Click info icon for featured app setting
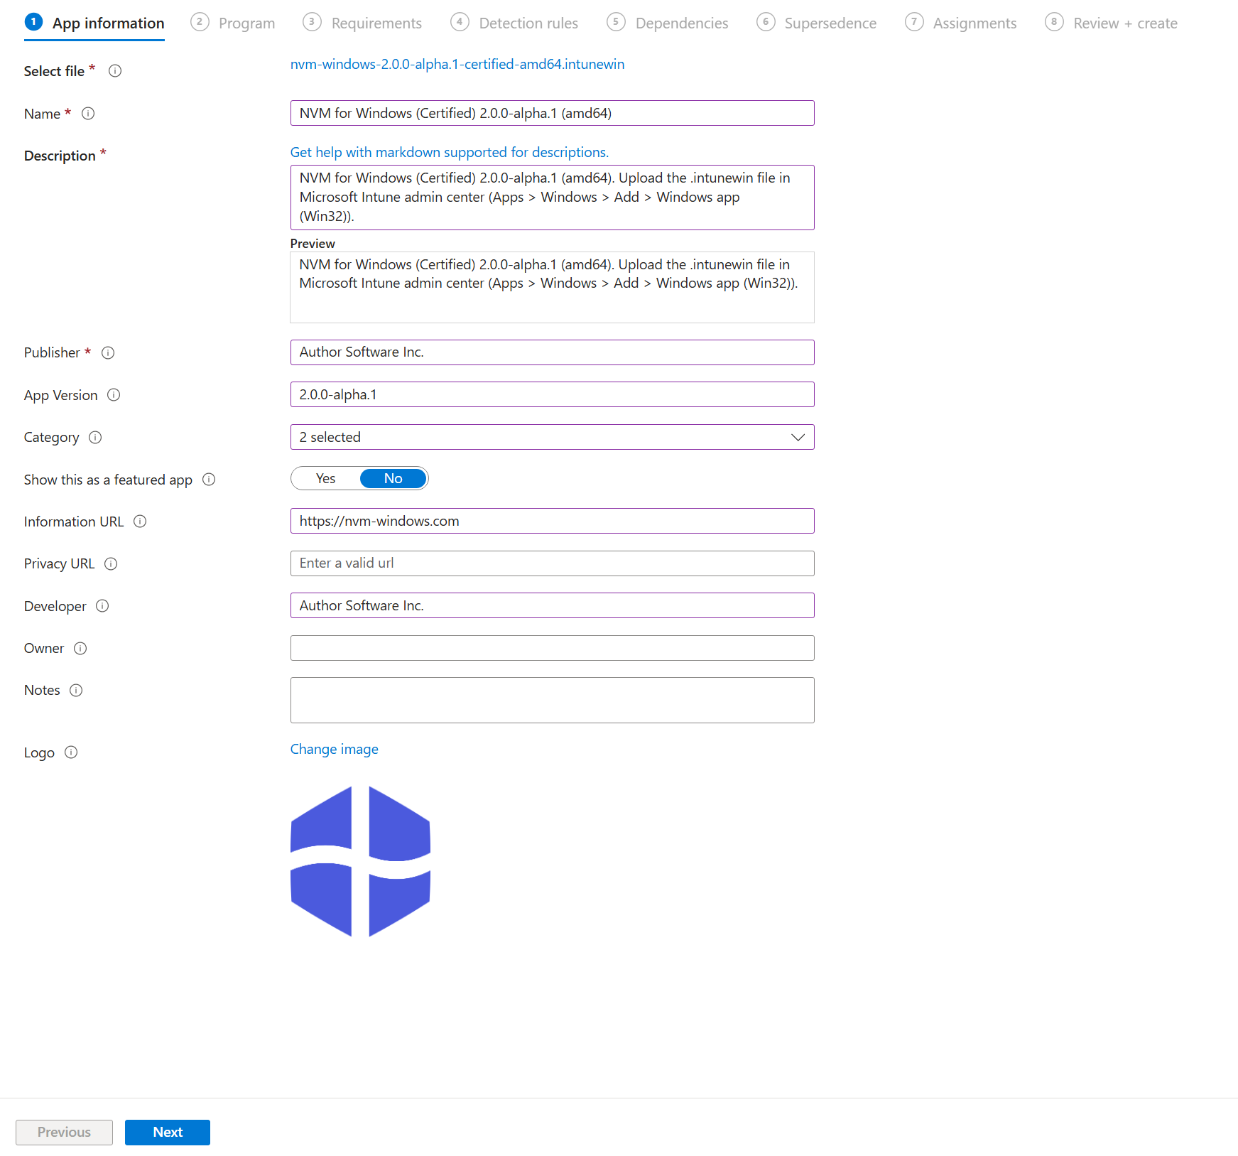Image resolution: width=1238 pixels, height=1156 pixels. [x=209, y=480]
